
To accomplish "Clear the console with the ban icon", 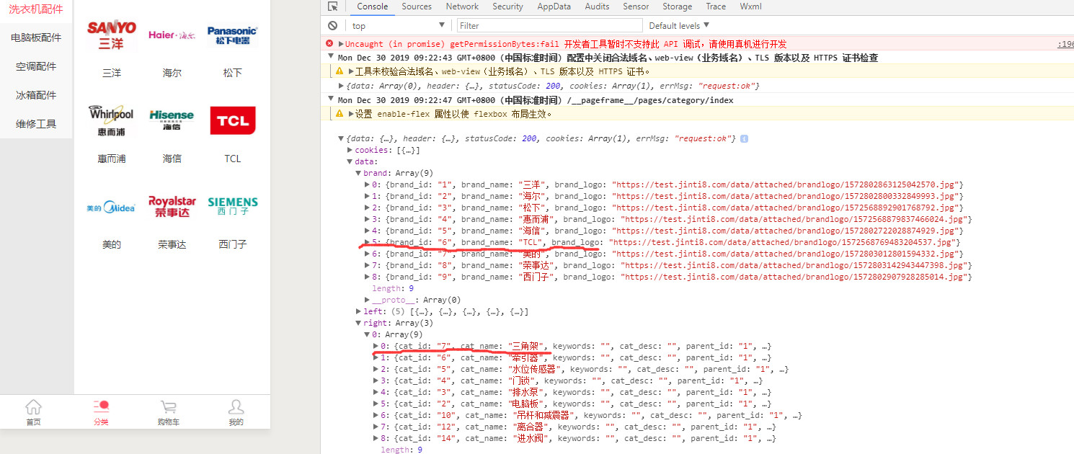I will [x=332, y=25].
